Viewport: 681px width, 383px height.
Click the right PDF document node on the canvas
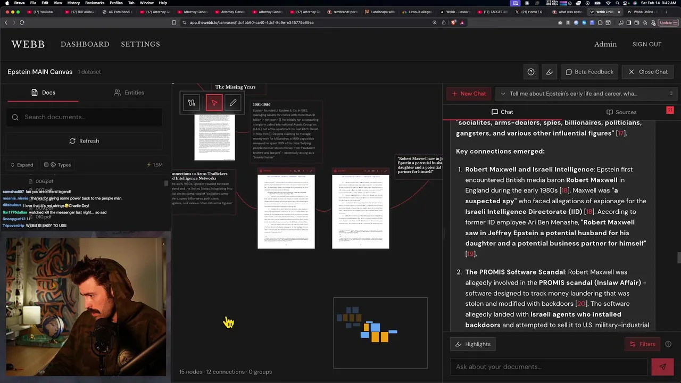click(x=361, y=208)
